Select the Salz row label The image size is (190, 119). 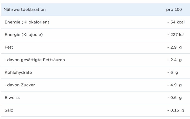point(9,110)
